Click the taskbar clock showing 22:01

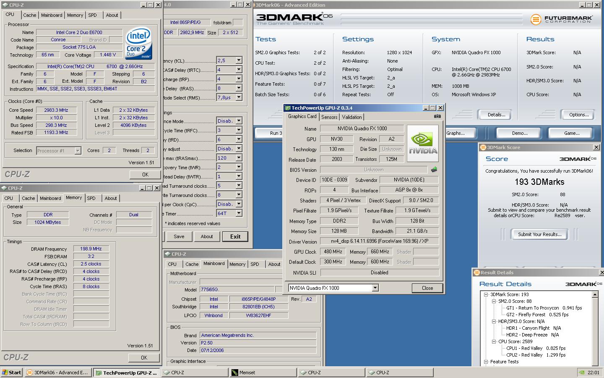(594, 373)
